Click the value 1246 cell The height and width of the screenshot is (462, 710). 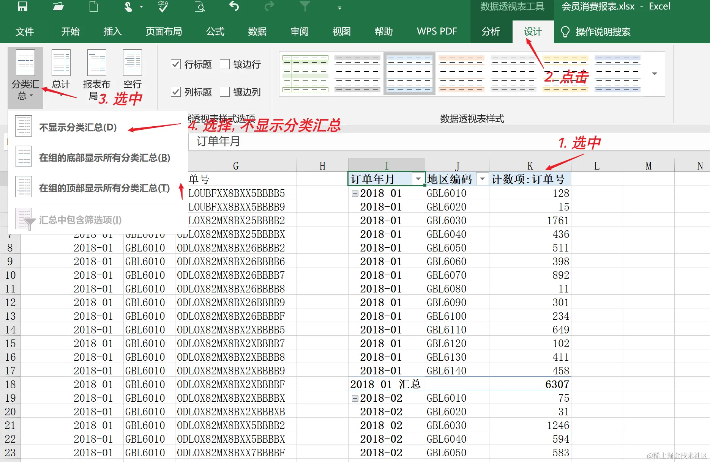click(x=530, y=425)
